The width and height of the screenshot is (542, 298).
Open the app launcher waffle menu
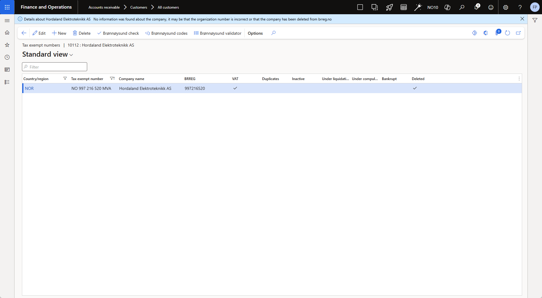coord(7,7)
